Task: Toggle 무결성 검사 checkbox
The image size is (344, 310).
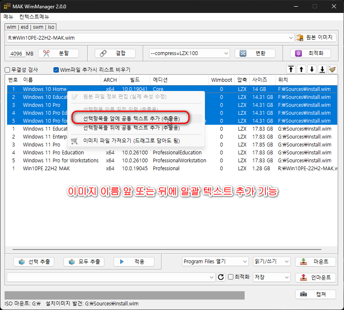Action: pos(8,70)
